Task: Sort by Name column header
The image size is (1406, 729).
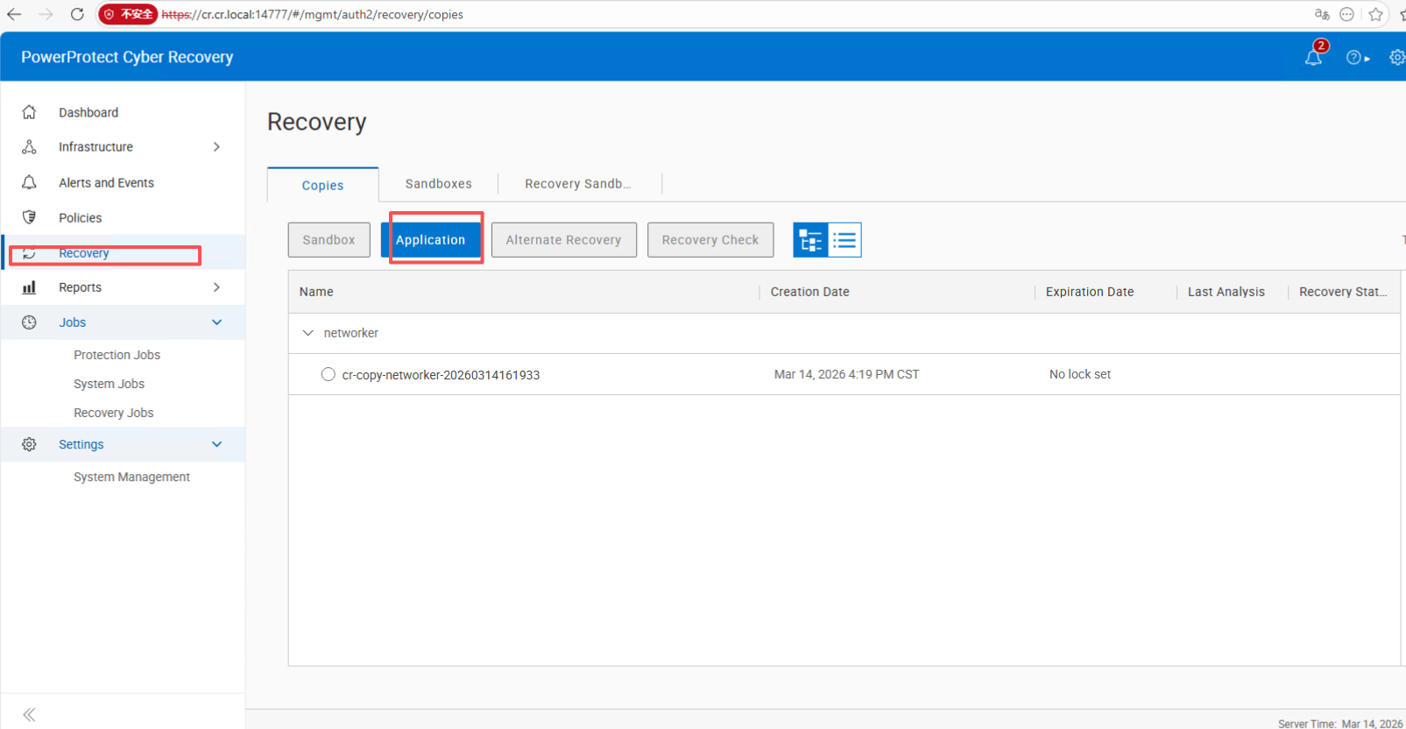Action: click(316, 292)
